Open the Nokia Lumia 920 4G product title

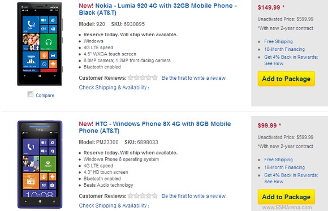[x=158, y=9]
